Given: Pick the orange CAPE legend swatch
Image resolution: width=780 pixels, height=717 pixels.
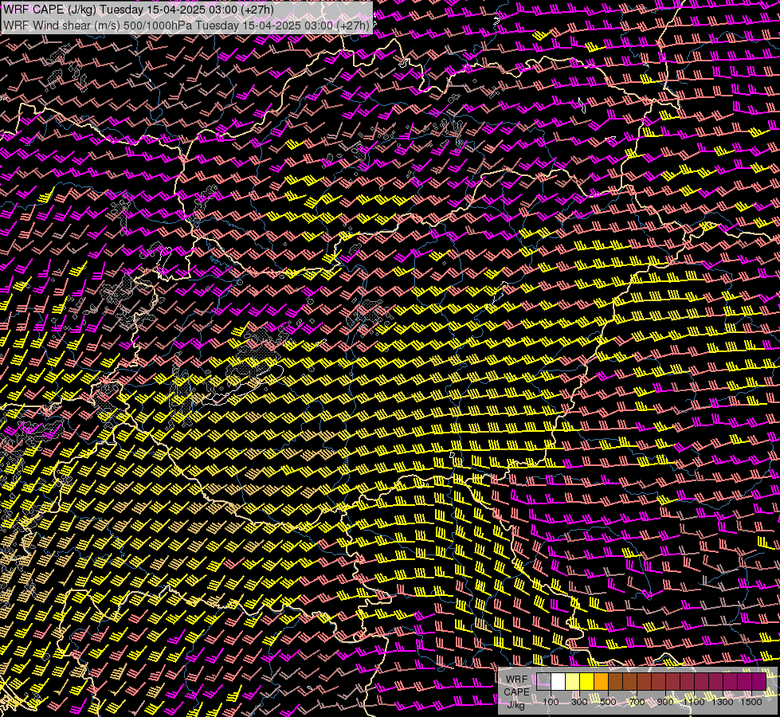Looking at the screenshot, I should coord(602,681).
